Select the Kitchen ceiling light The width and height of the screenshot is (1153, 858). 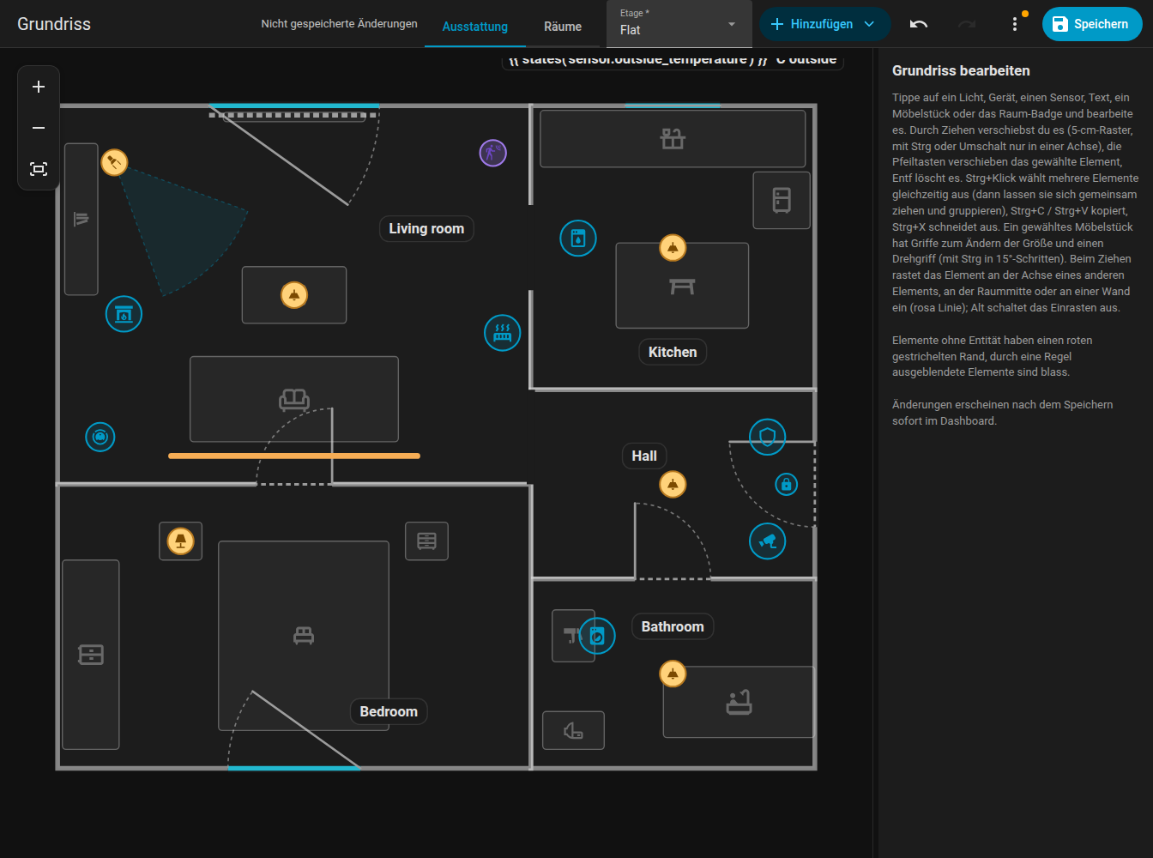click(673, 248)
